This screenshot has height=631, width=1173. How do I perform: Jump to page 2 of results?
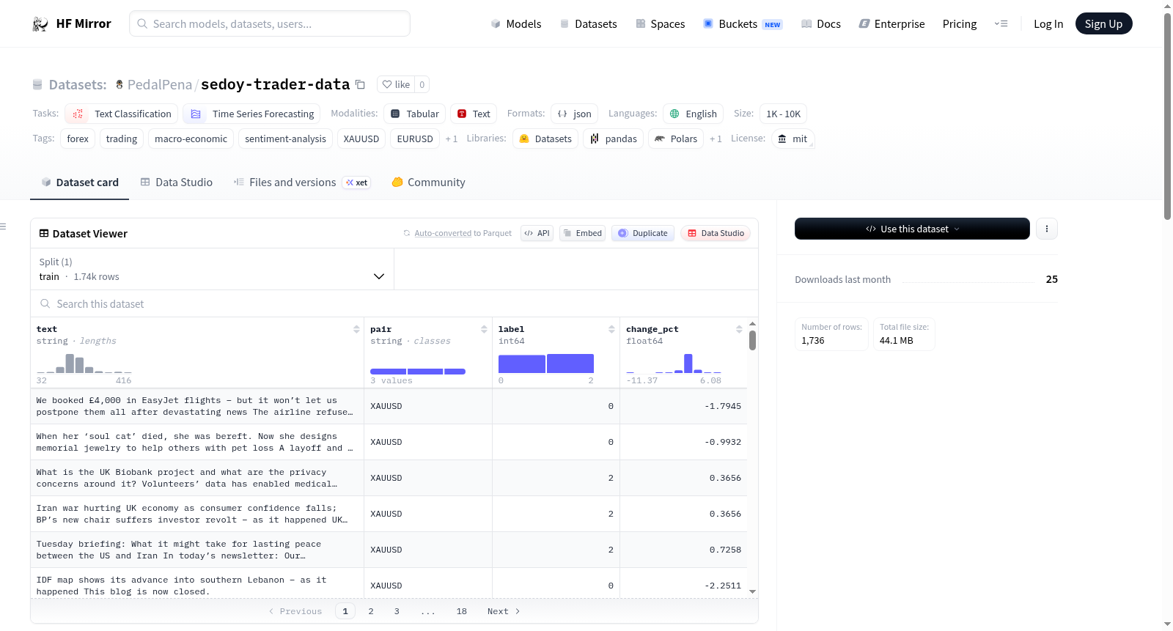point(371,611)
